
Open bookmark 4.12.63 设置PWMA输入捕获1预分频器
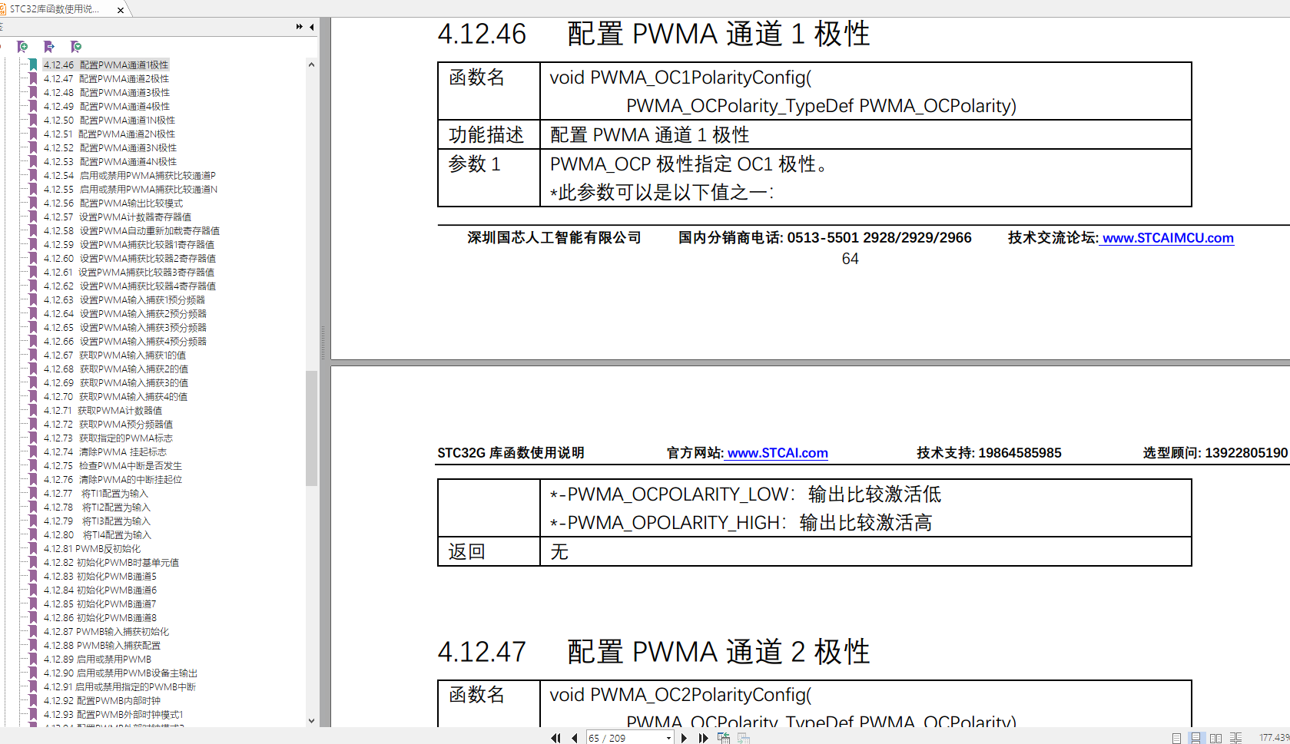[x=124, y=300]
